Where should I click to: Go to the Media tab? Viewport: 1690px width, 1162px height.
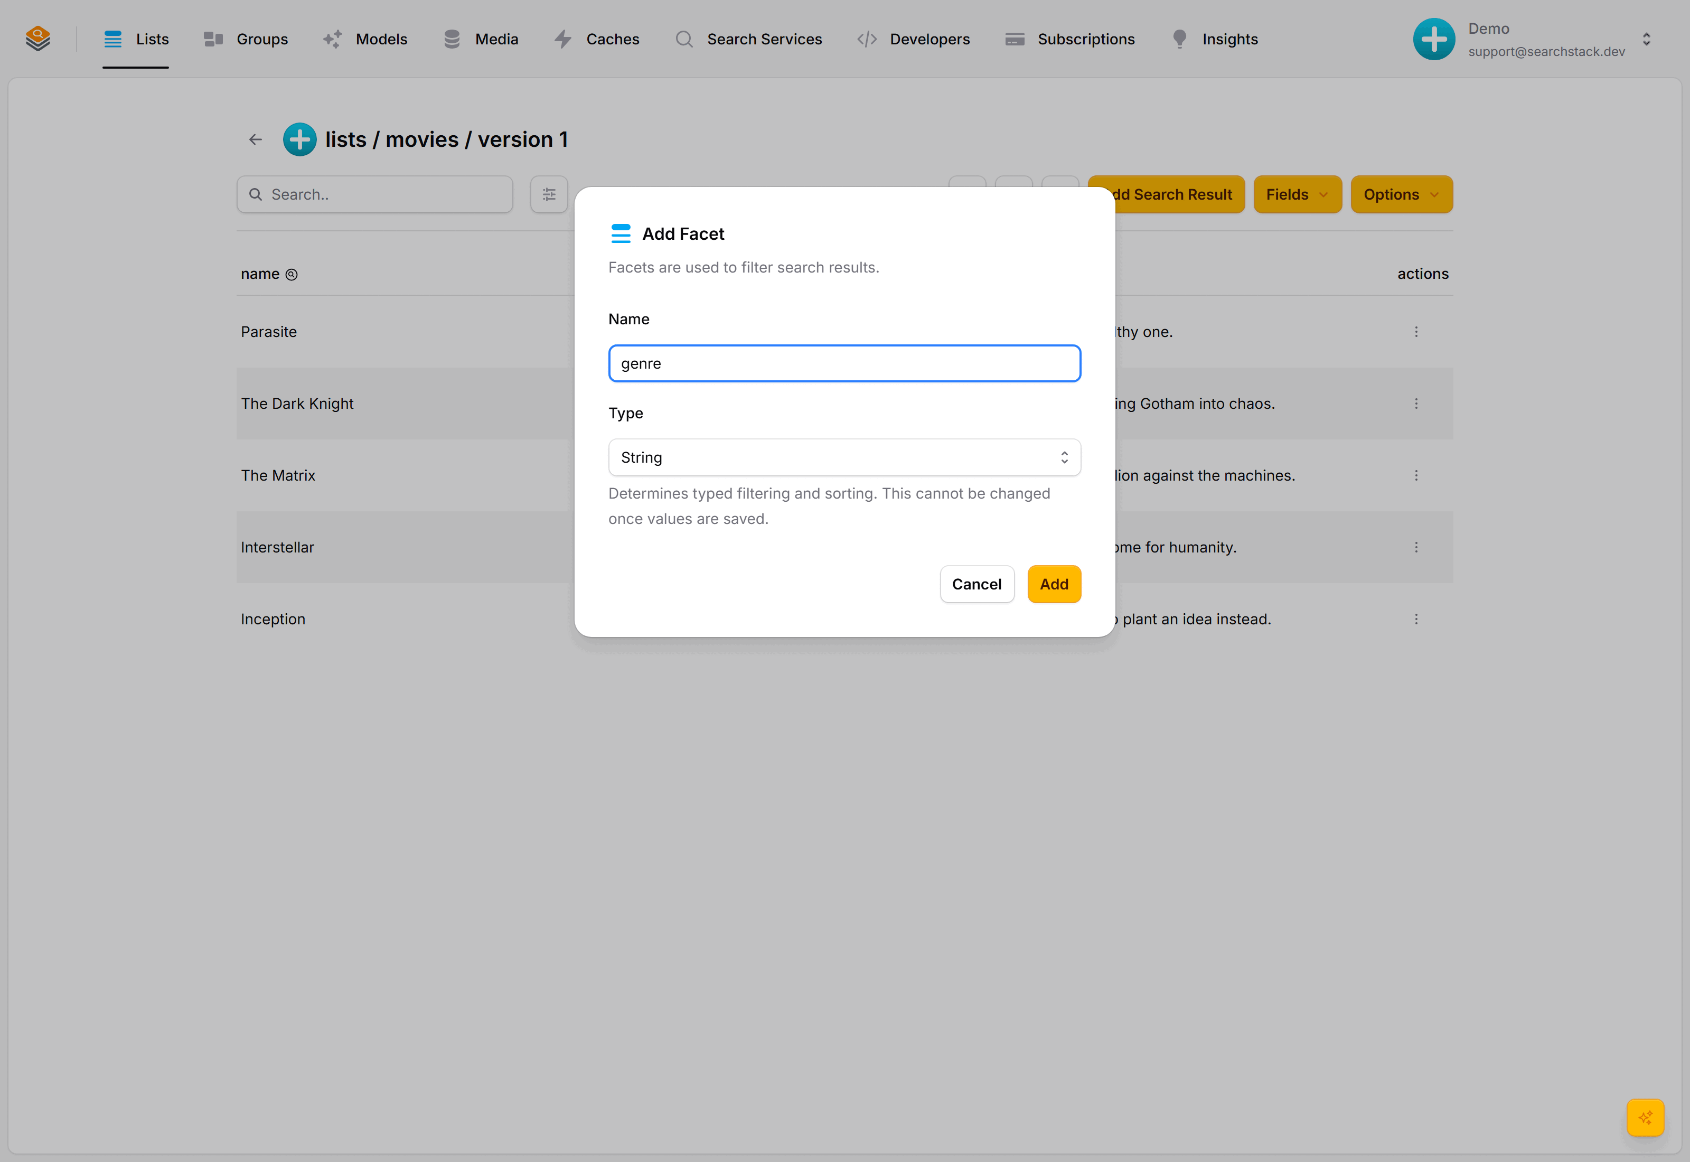tap(481, 39)
